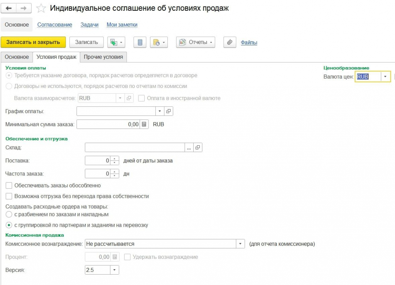Click the ellipsis select button for Склад

[189, 147]
